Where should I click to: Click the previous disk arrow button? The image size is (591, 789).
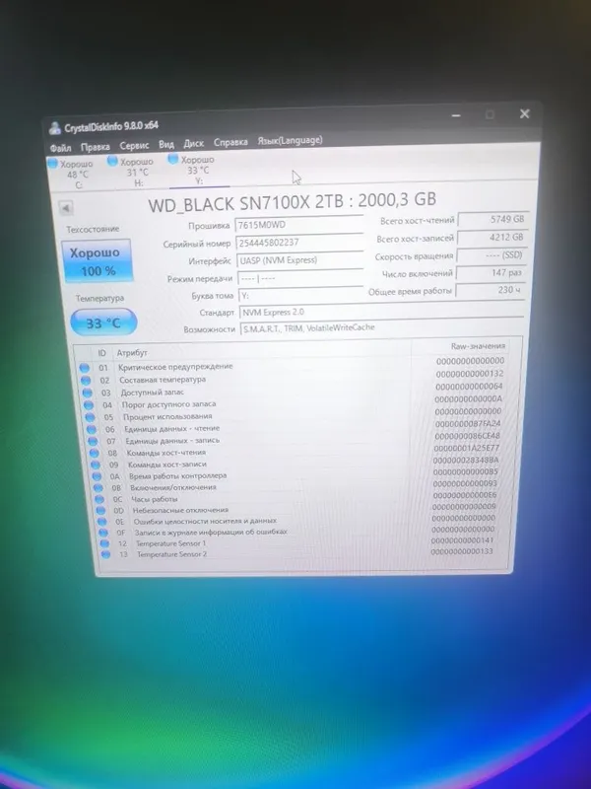pyautogui.click(x=66, y=207)
